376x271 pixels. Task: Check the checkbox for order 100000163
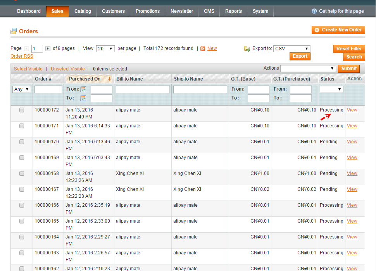point(22,252)
